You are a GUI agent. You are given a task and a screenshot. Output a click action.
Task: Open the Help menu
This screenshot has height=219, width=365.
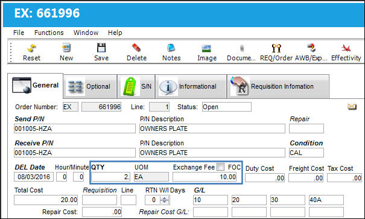115,33
